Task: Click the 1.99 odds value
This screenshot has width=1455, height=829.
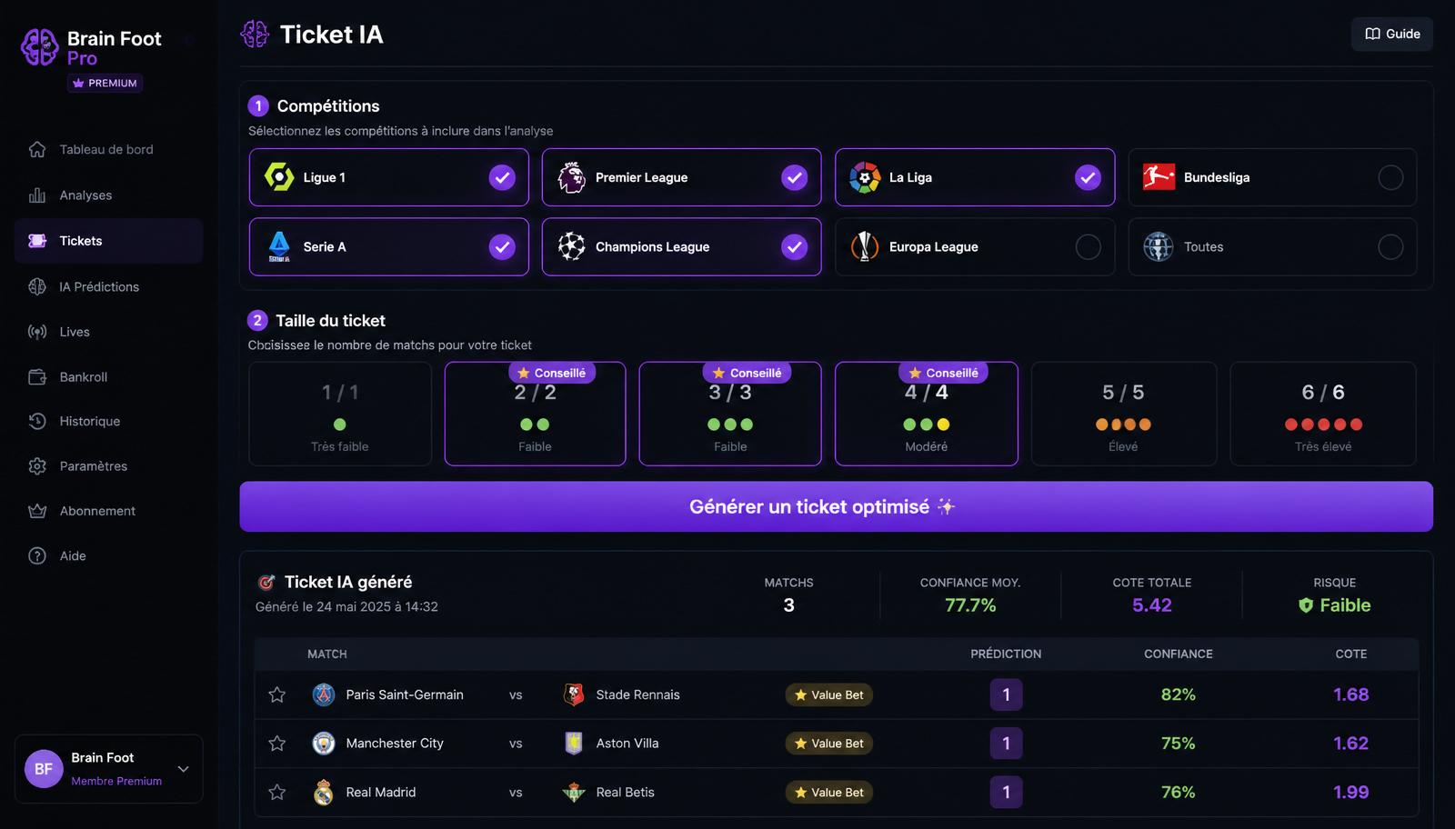Action: coord(1350,793)
